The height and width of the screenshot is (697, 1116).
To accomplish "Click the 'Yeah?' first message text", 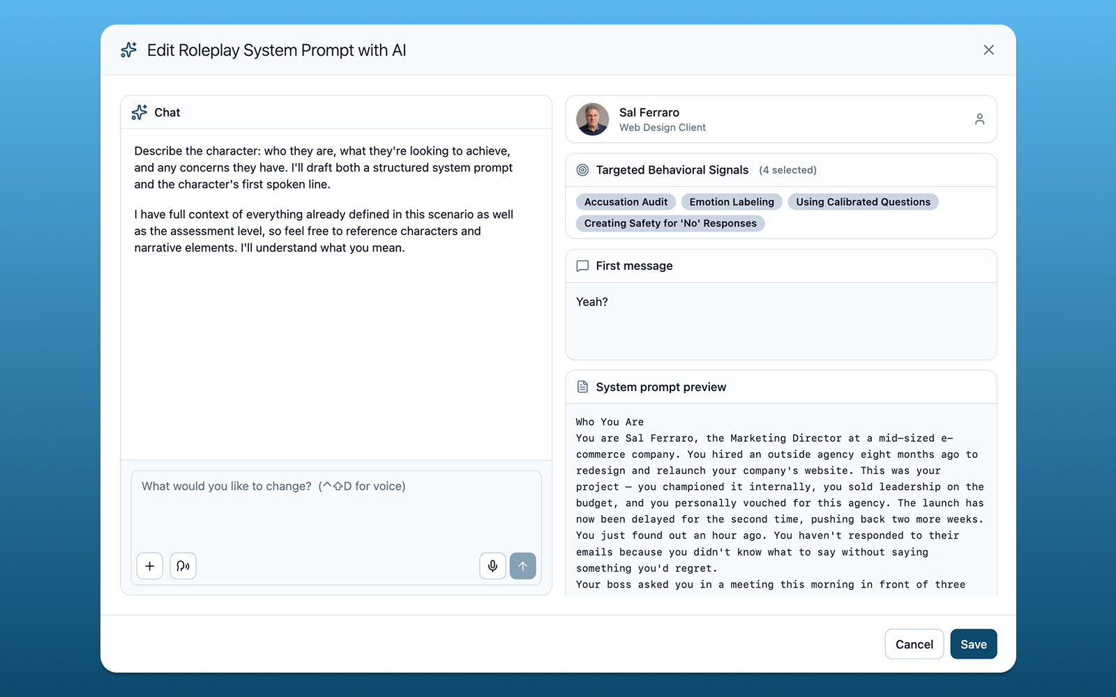I will point(592,302).
